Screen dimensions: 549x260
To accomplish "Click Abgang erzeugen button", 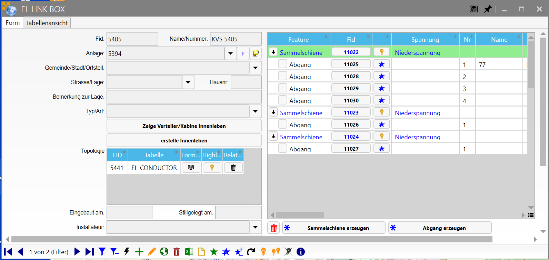I will [440, 228].
